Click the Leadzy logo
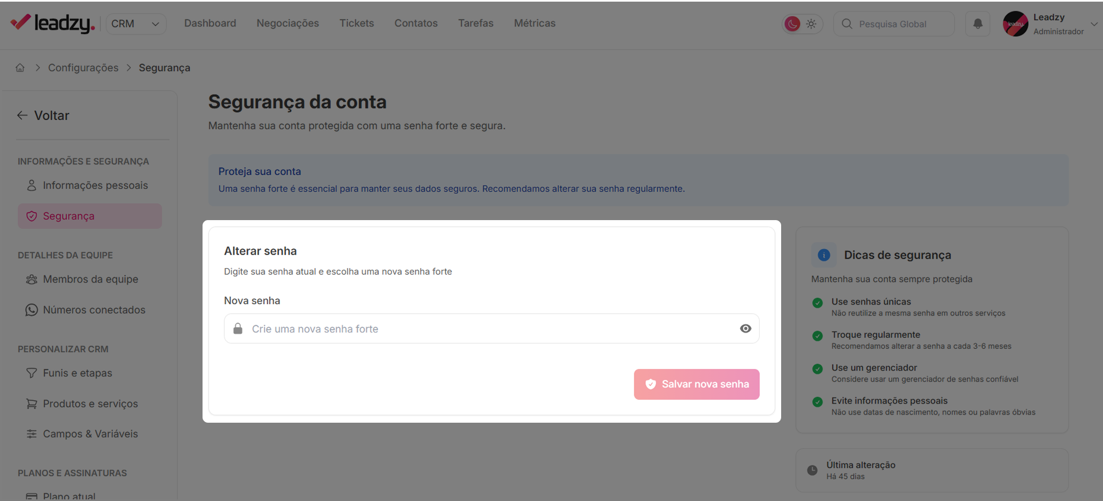Image resolution: width=1103 pixels, height=501 pixels. [53, 23]
